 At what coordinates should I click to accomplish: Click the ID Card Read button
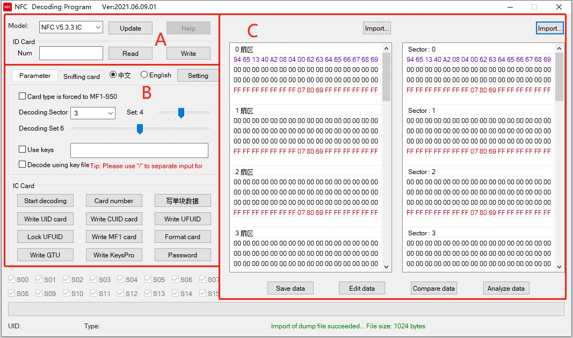(130, 53)
